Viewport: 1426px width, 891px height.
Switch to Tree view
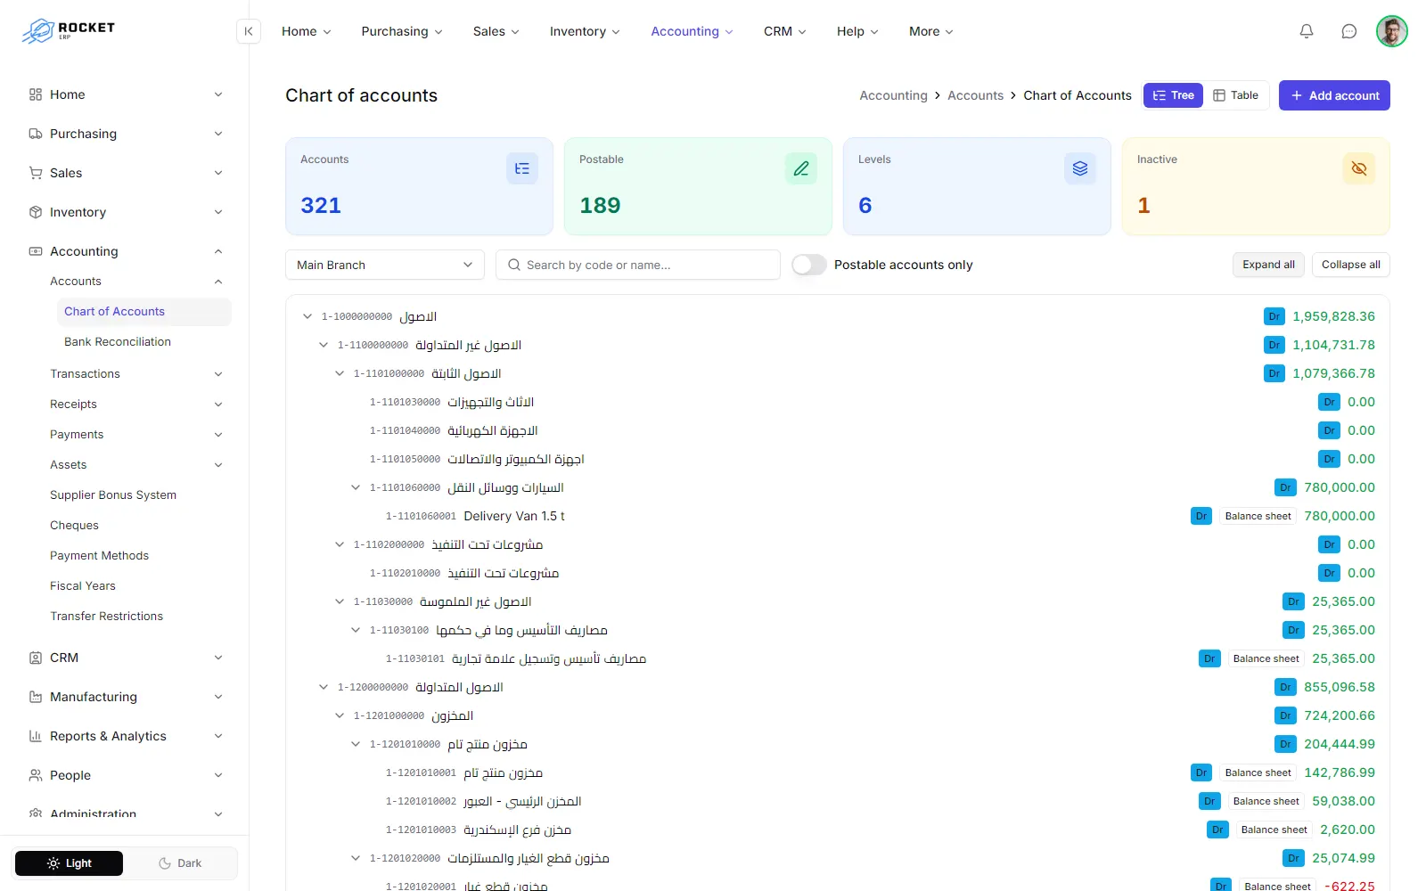point(1174,95)
